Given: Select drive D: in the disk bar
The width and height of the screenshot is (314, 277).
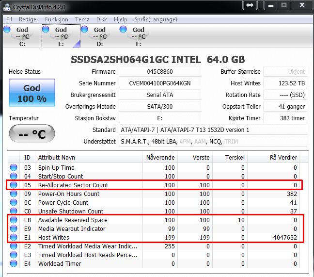Looking at the screenshot, I should (99, 36).
